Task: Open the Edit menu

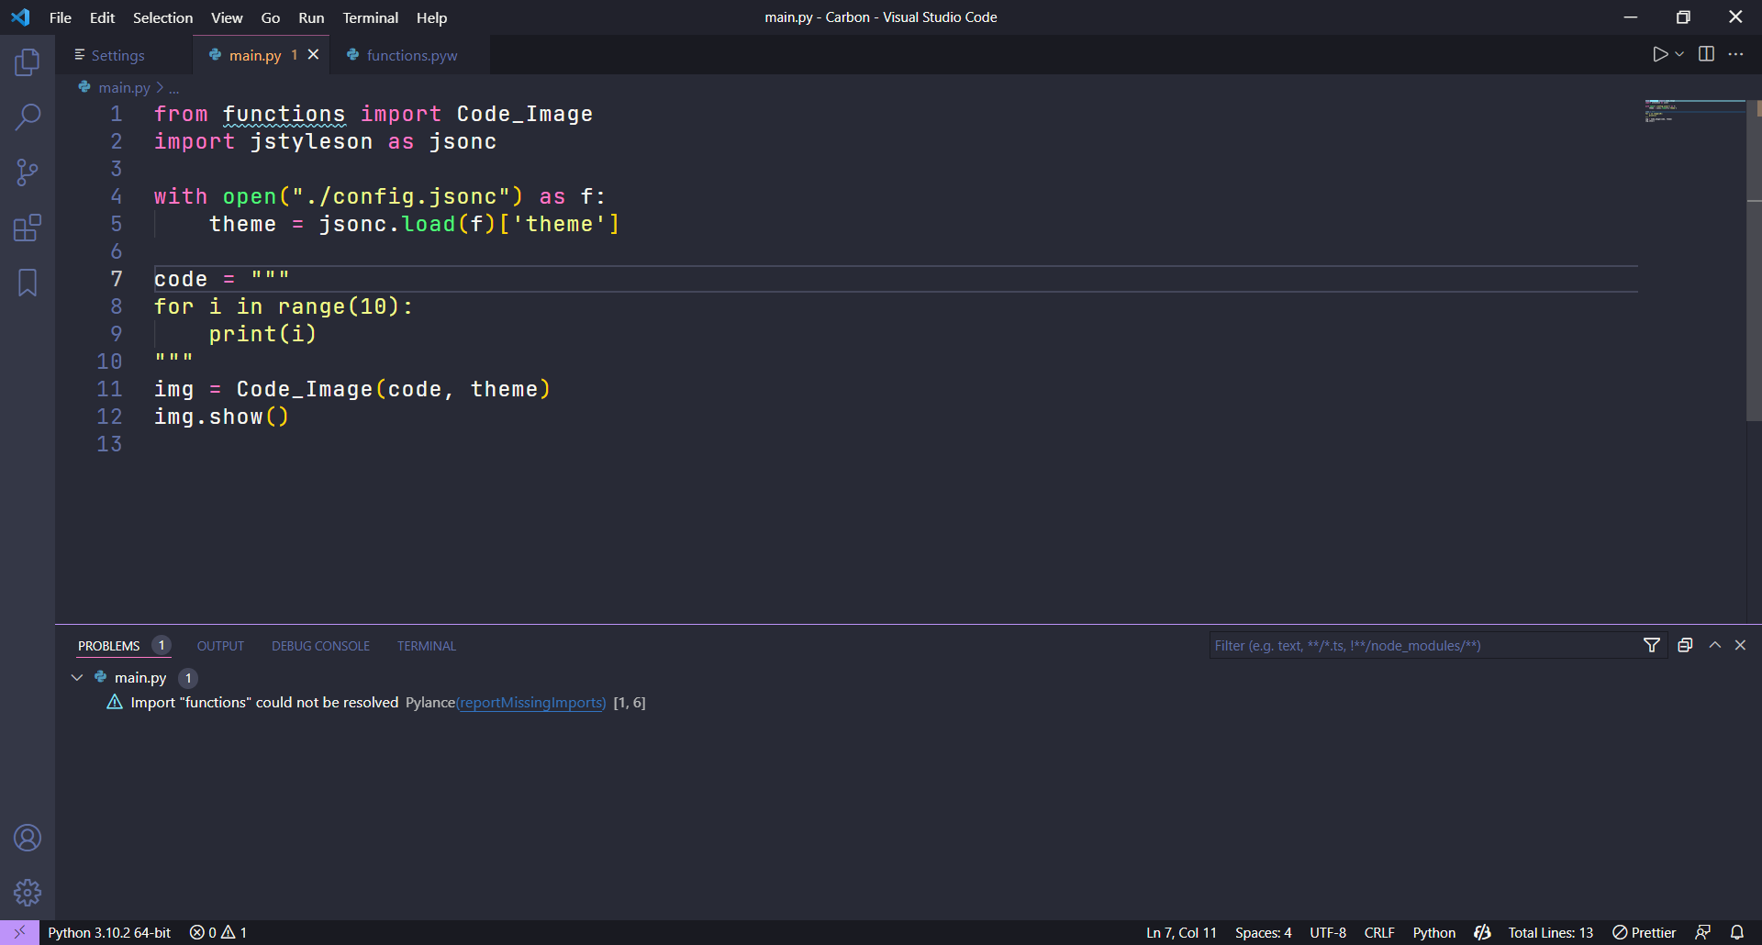Action: coord(102,17)
